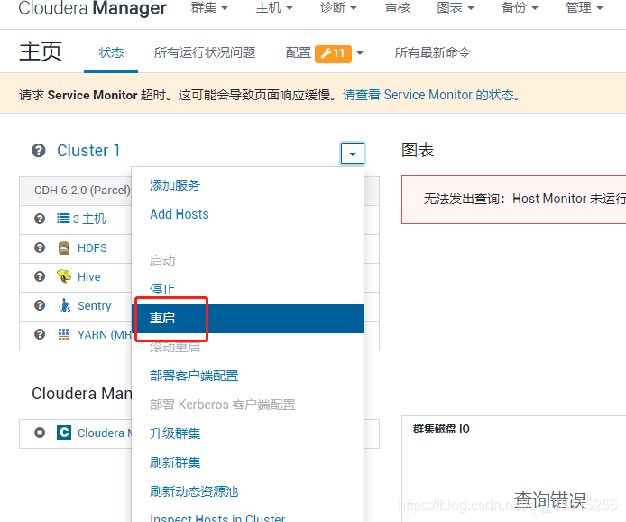Open the 请查看 Service Monitor 的状态 link

(431, 95)
